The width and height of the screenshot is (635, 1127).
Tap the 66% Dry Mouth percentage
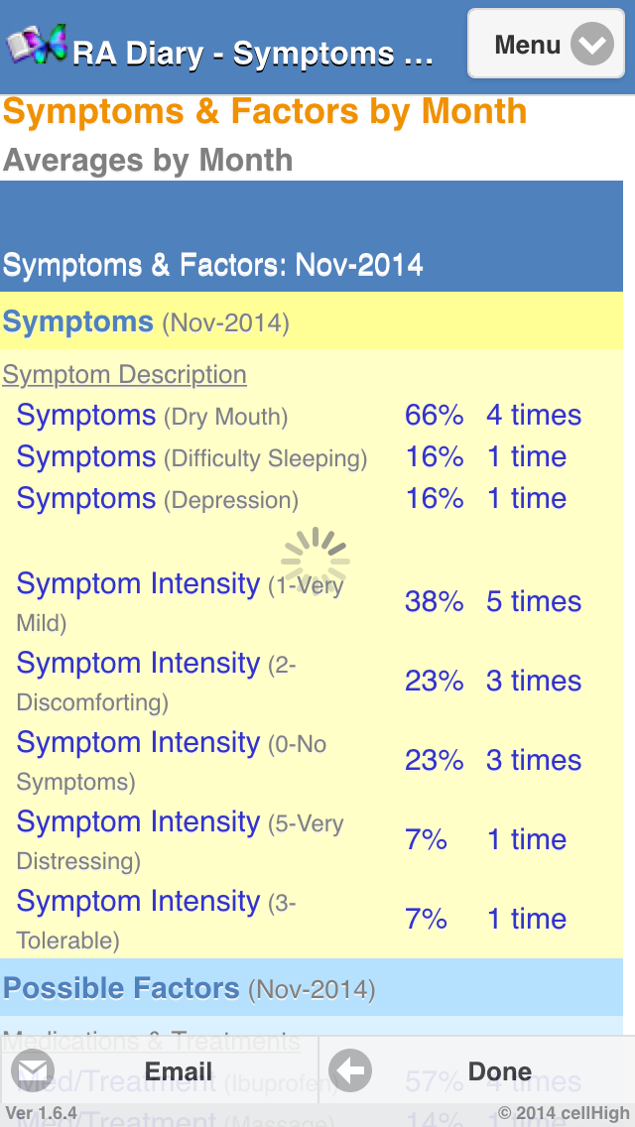pyautogui.click(x=434, y=416)
